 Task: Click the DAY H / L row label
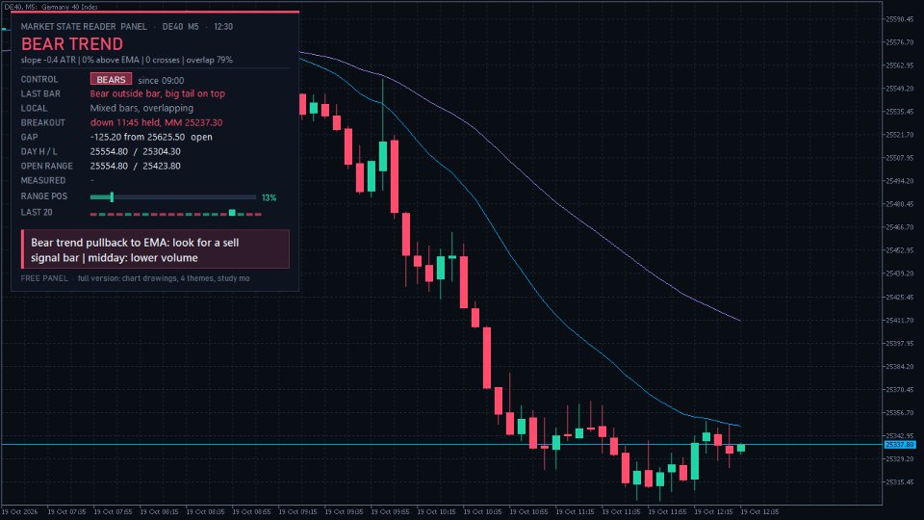[38, 151]
